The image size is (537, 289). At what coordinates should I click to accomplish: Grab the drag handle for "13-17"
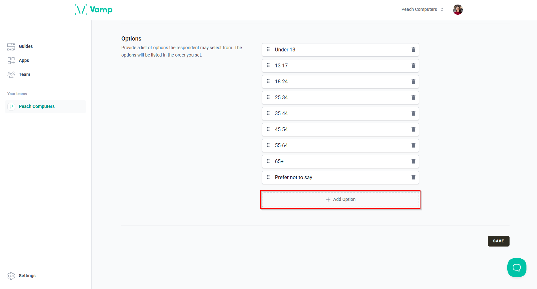coord(268,65)
